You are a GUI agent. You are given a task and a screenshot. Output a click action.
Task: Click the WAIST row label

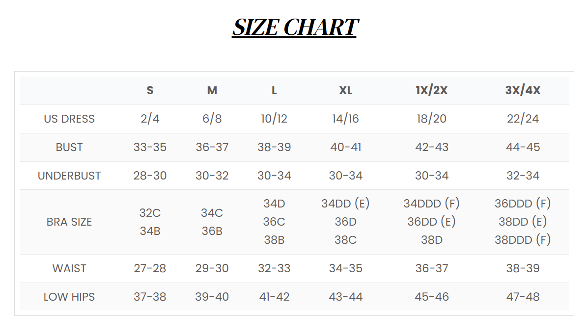pyautogui.click(x=69, y=269)
